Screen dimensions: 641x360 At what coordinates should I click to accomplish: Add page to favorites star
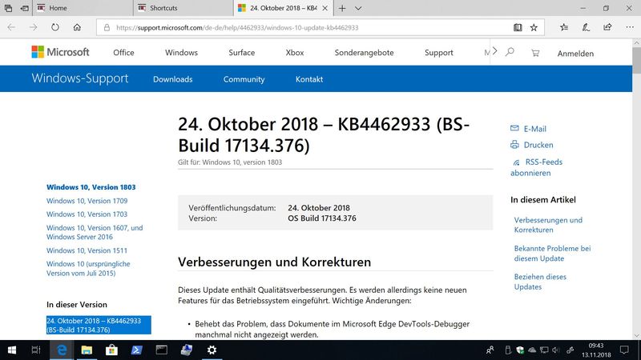point(534,27)
